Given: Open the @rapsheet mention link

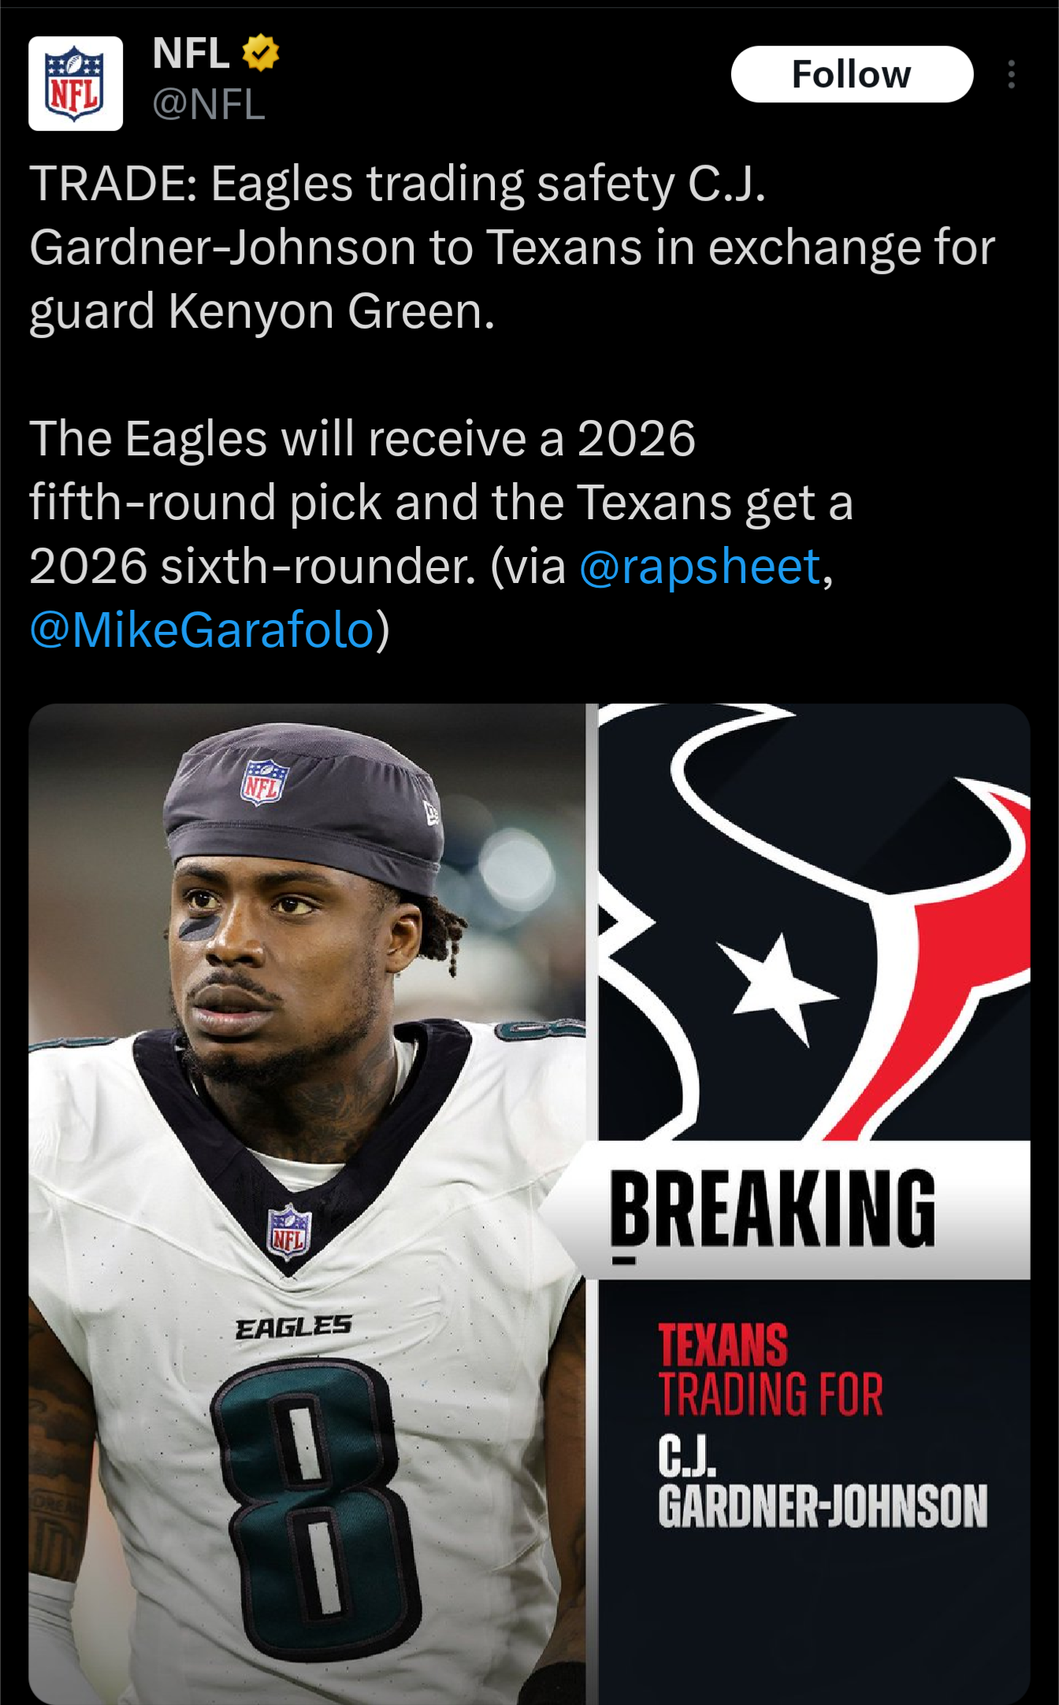Looking at the screenshot, I should (700, 566).
